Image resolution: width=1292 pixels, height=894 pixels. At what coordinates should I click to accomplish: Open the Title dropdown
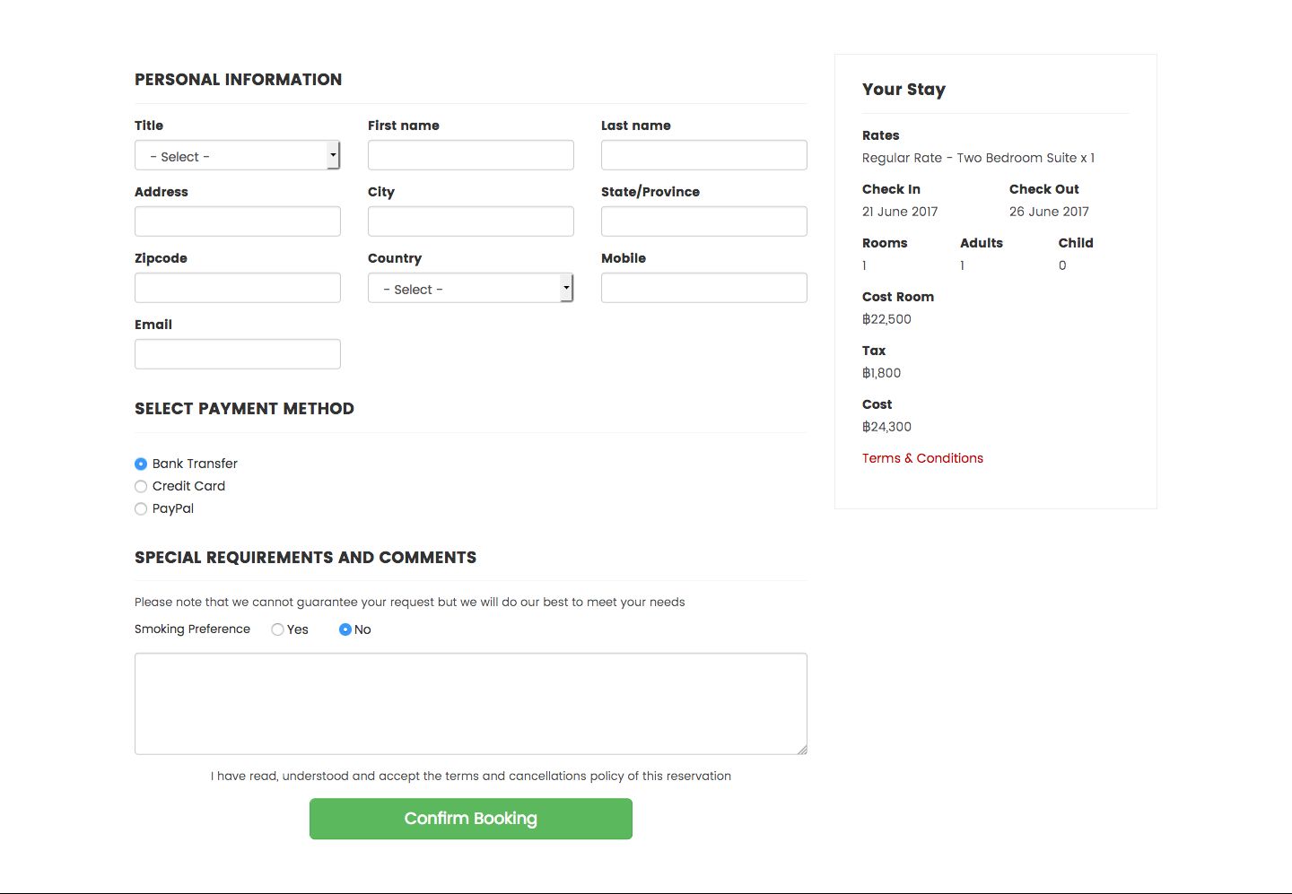(237, 156)
